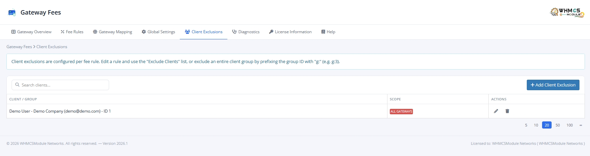The image size is (590, 156).
Task: Switch to the Fee Rules tab
Action: point(72,32)
